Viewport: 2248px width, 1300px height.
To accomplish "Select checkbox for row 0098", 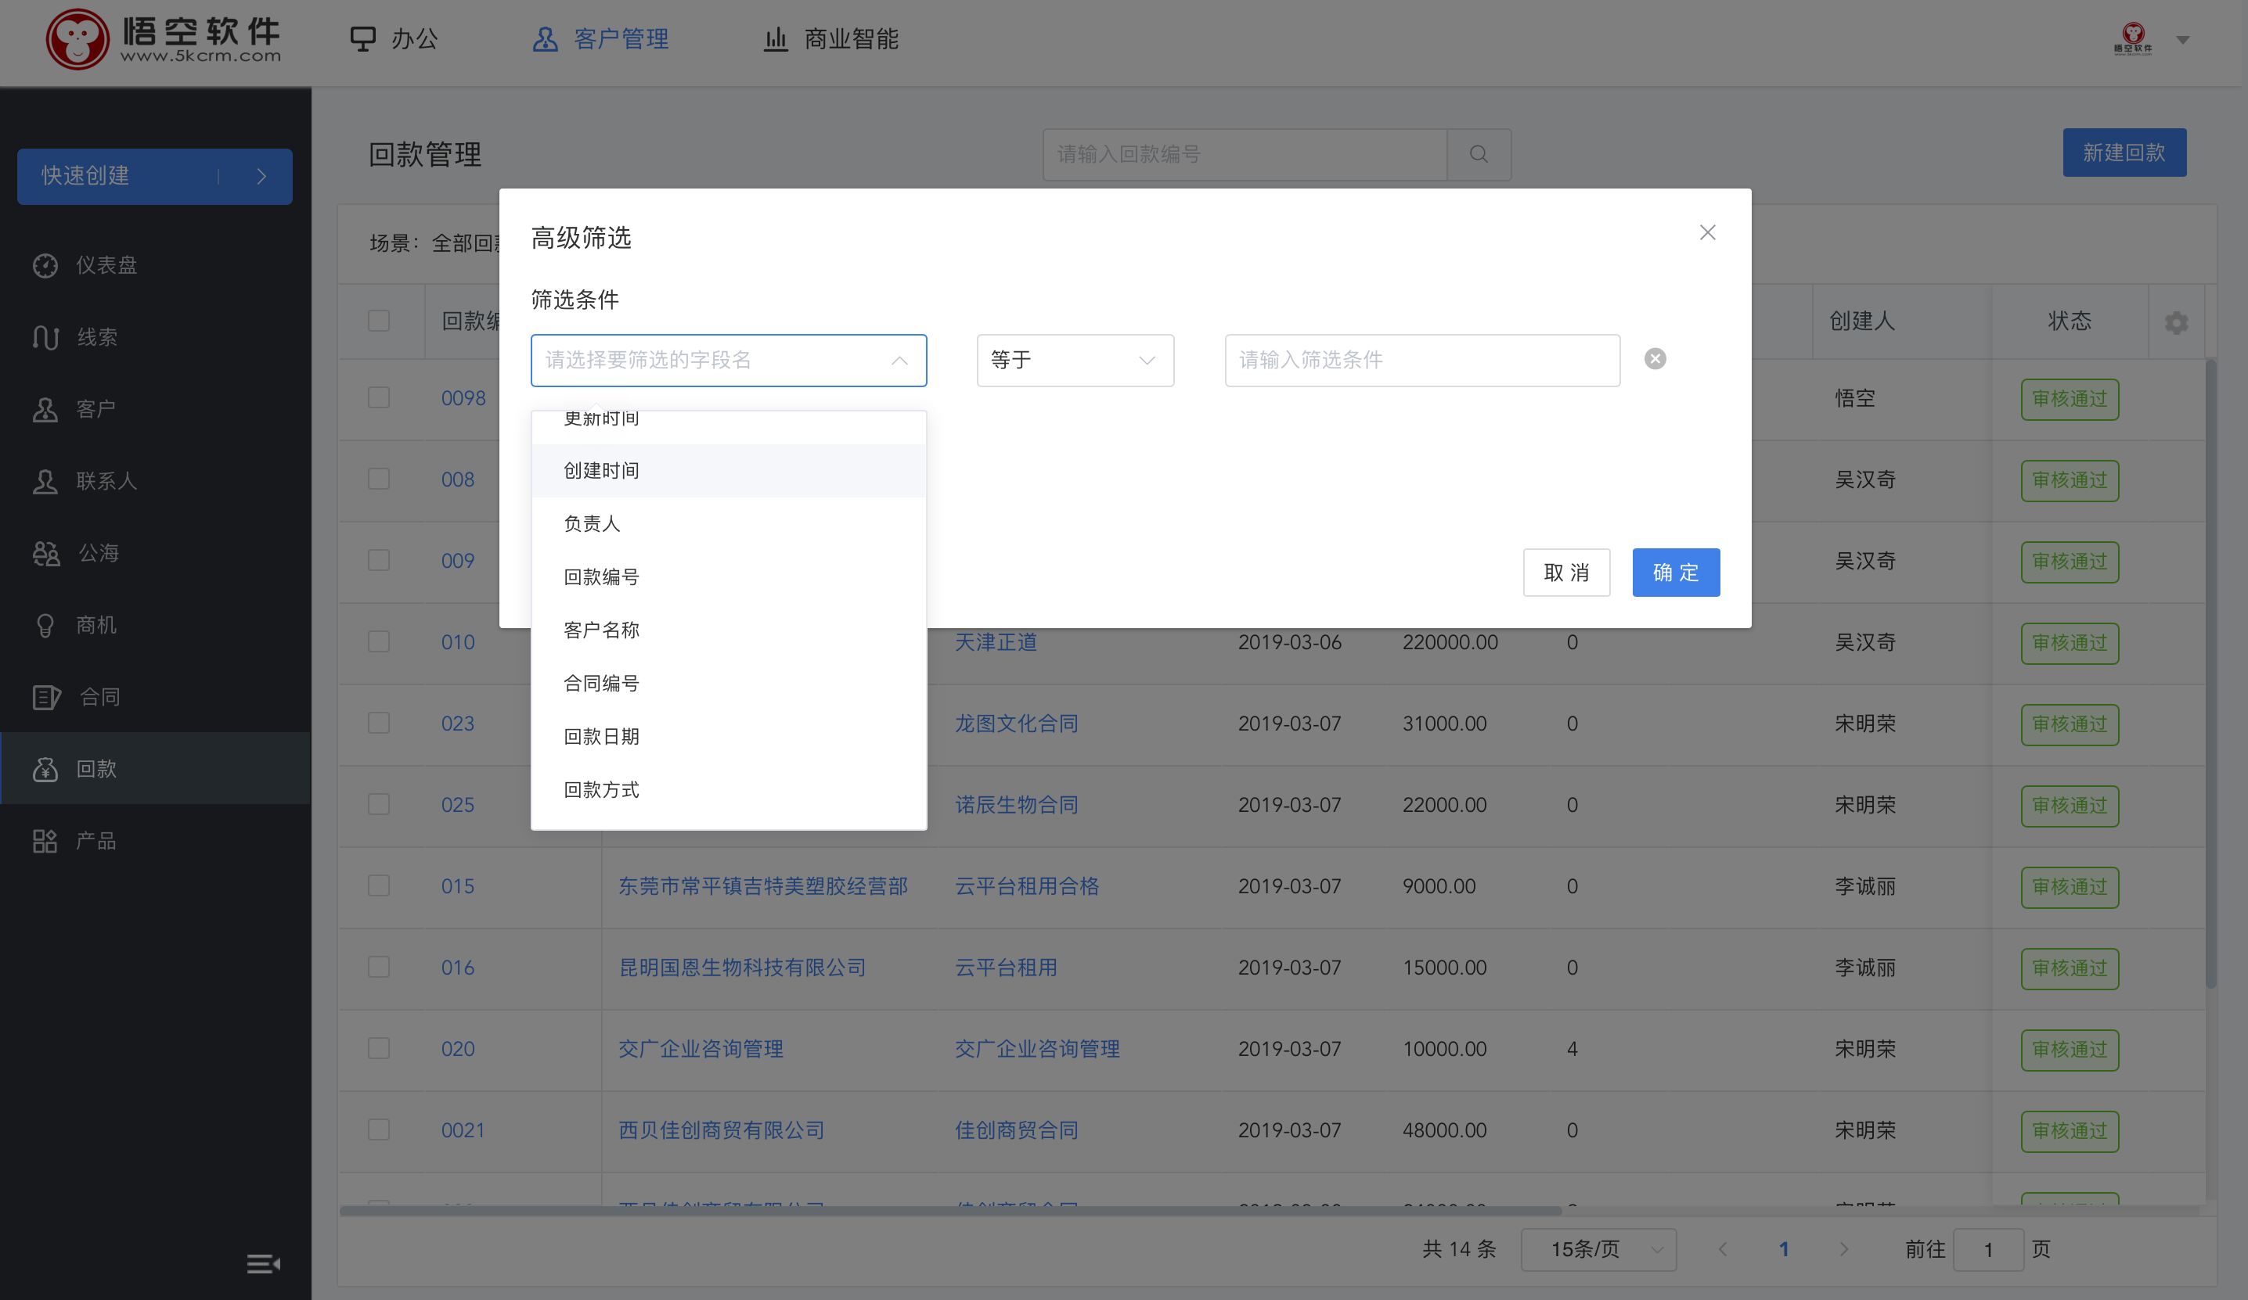I will (x=380, y=397).
